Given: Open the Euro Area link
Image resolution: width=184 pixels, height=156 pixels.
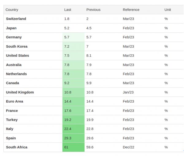Looking at the screenshot, I should (14, 101).
